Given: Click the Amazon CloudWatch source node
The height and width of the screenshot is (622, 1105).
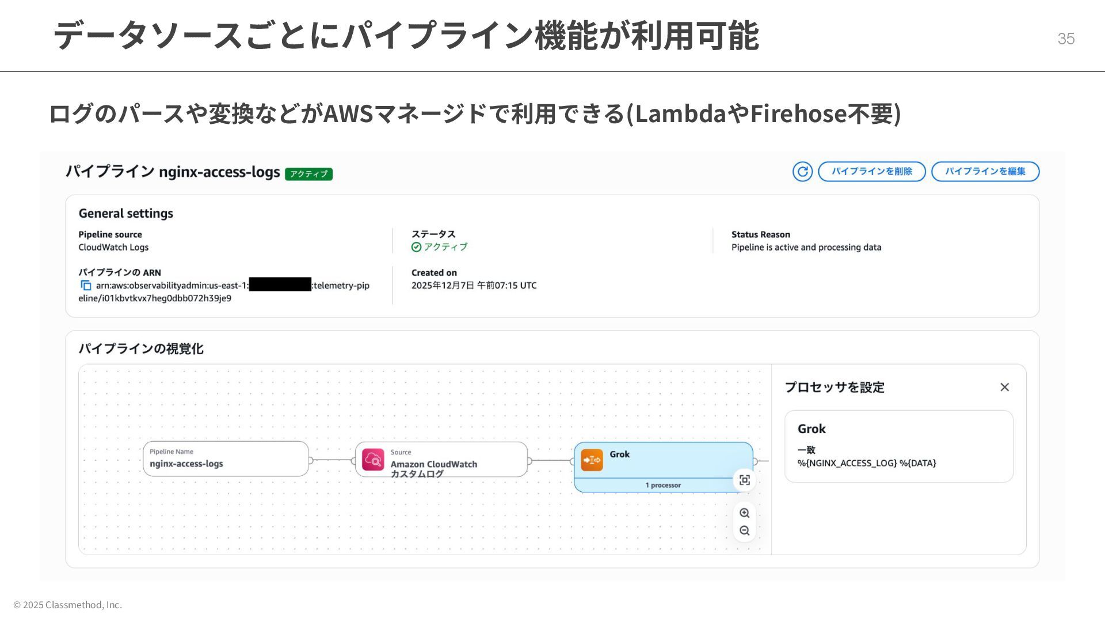Looking at the screenshot, I should click(441, 460).
